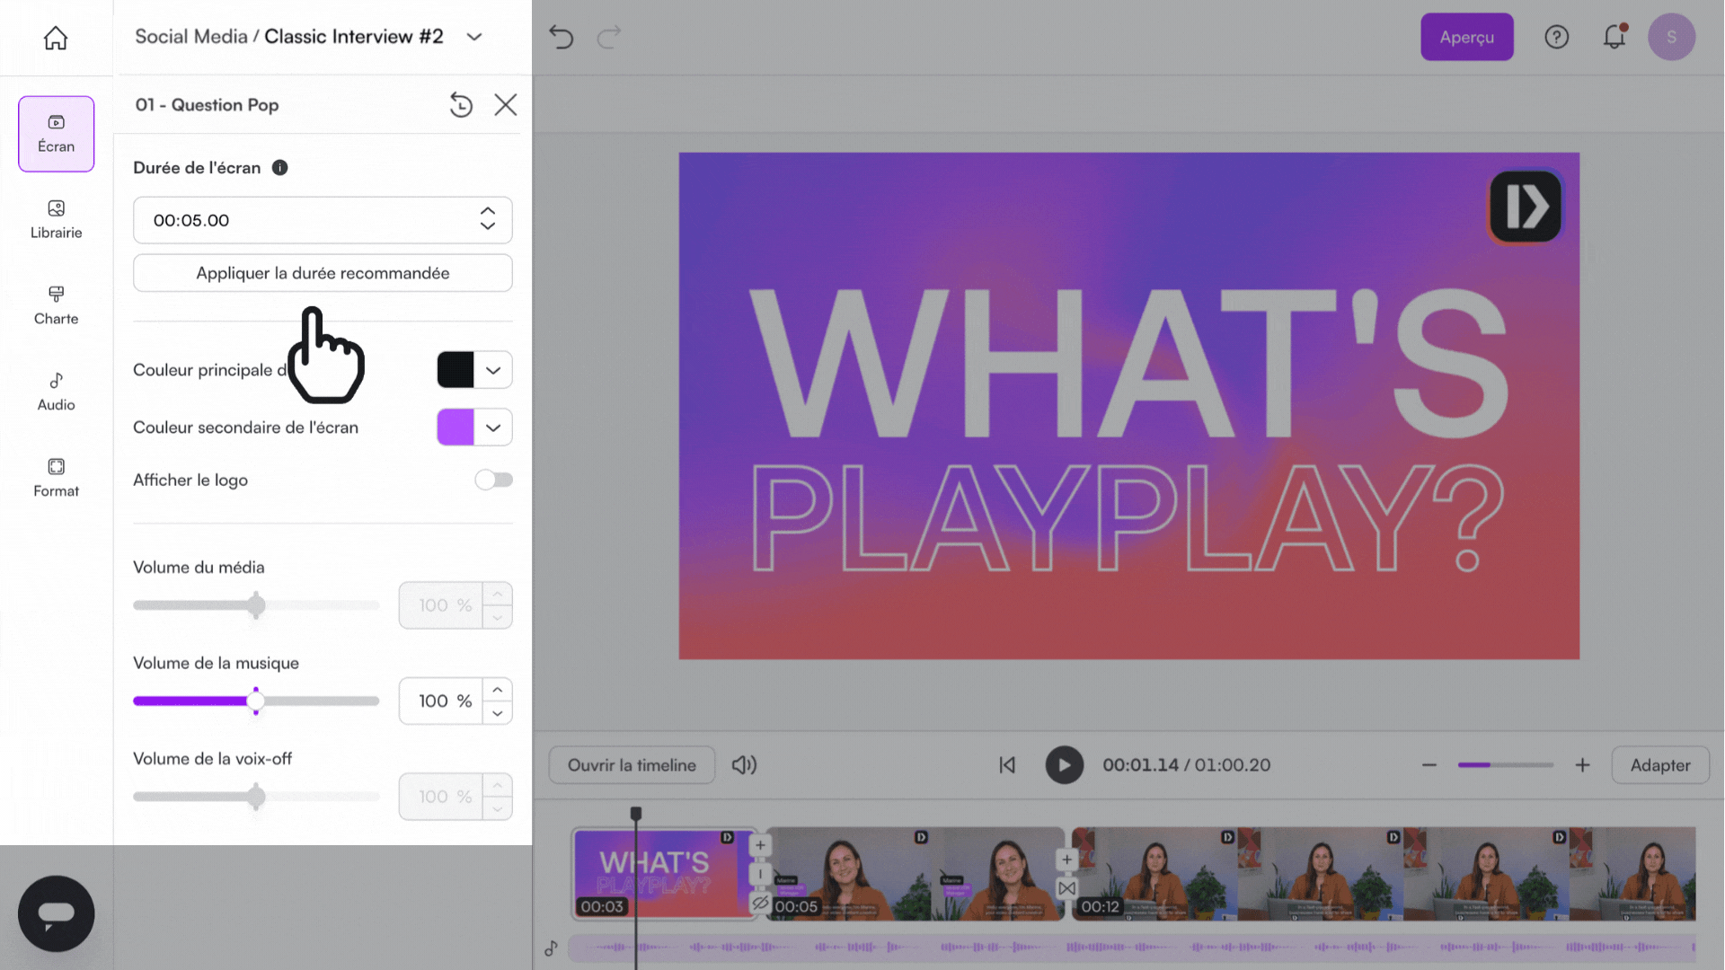
Task: Open the help question mark icon
Action: tap(1556, 37)
